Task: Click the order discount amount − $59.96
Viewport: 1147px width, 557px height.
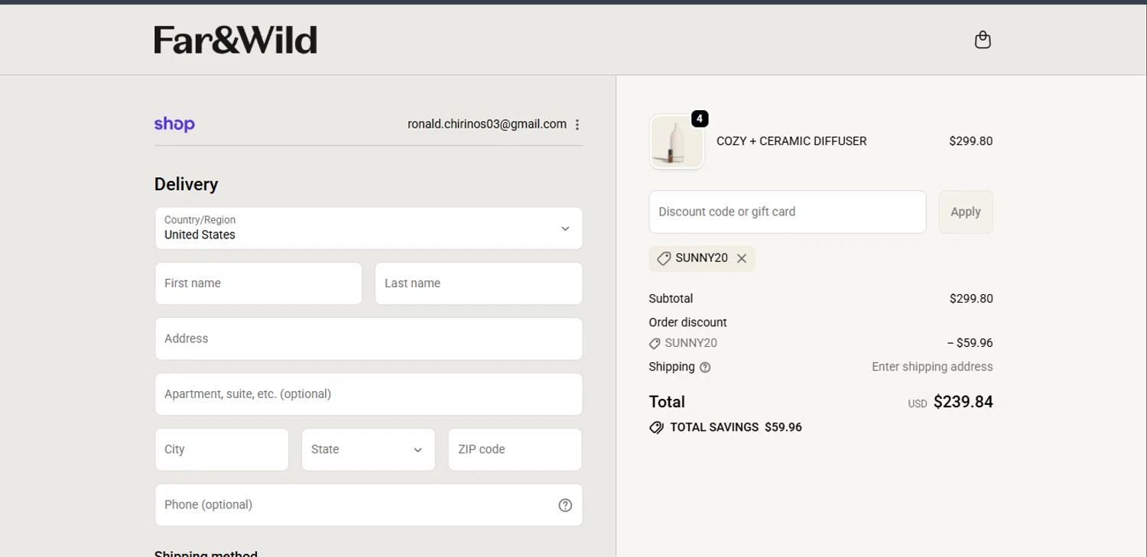Action: point(970,343)
